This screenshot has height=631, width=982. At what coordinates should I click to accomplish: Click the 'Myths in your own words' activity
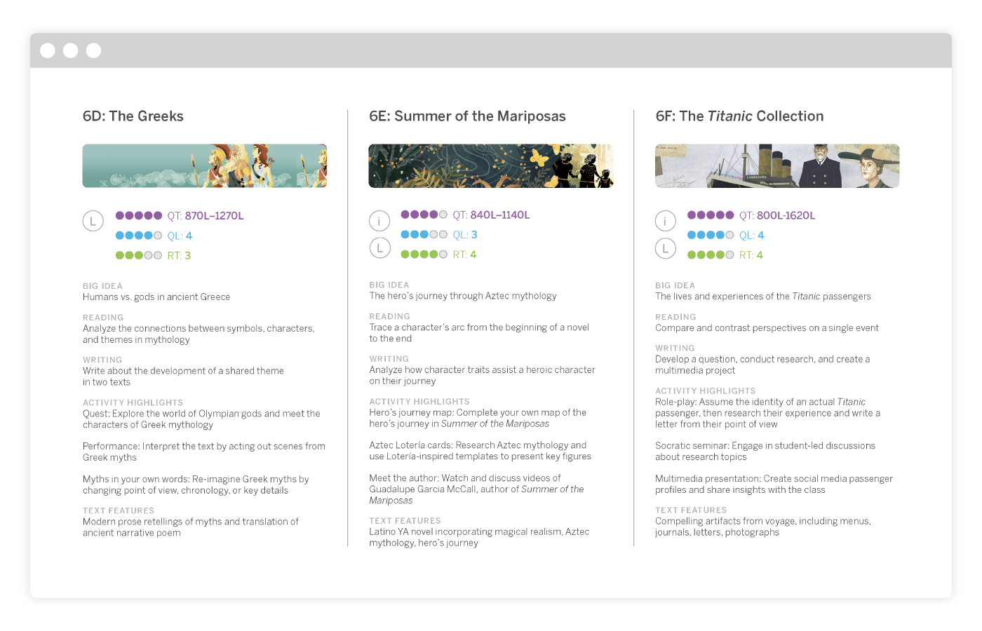tap(196, 484)
